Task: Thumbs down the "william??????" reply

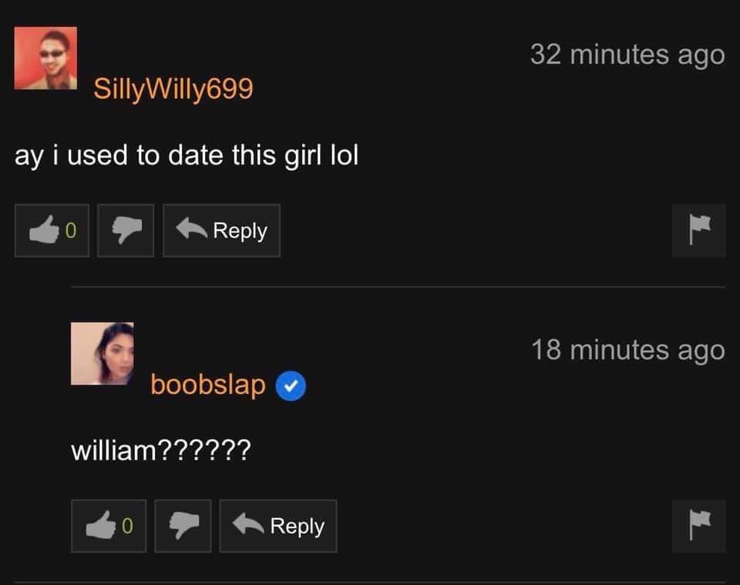Action: coord(183,526)
